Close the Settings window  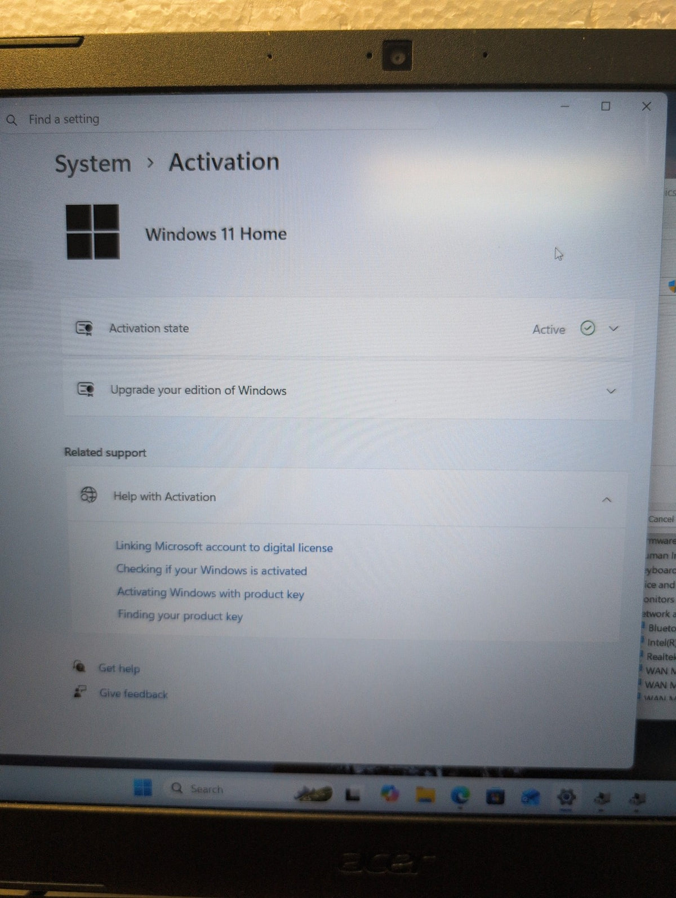point(646,106)
